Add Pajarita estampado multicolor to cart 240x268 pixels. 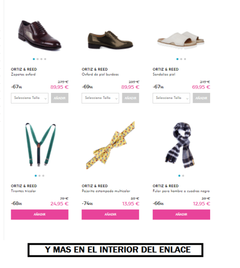pyautogui.click(x=110, y=215)
